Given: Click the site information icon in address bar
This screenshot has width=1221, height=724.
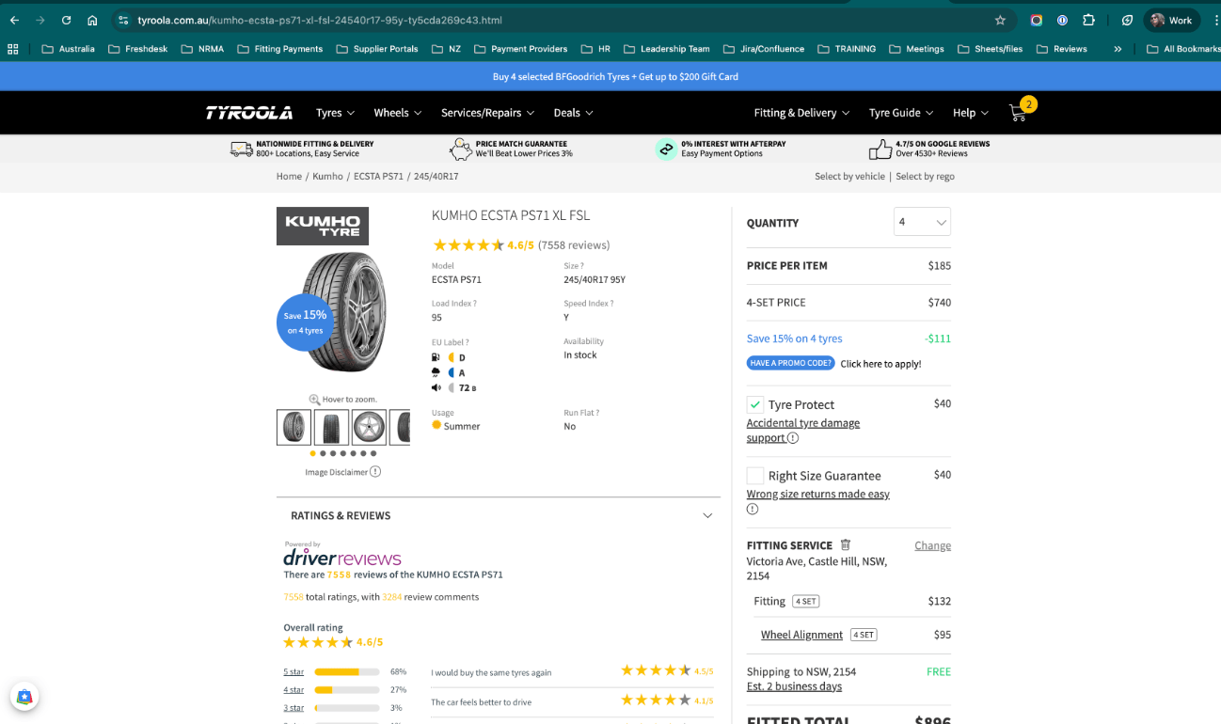Looking at the screenshot, I should tap(123, 20).
